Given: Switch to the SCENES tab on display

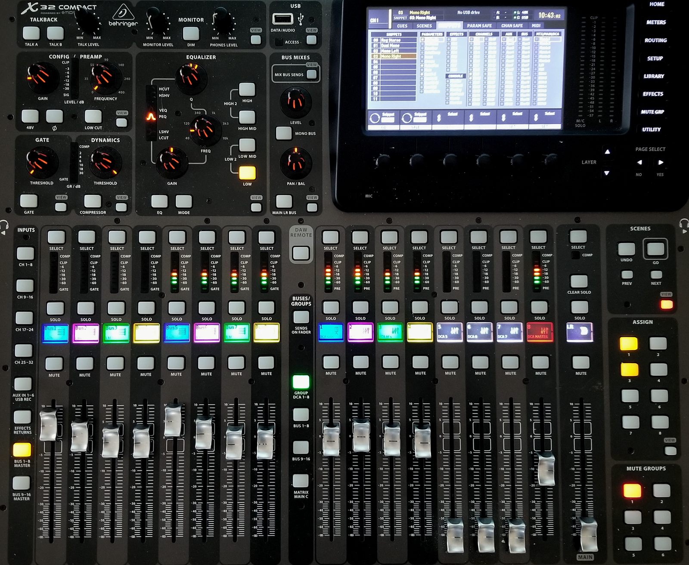Looking at the screenshot, I should coord(424,26).
